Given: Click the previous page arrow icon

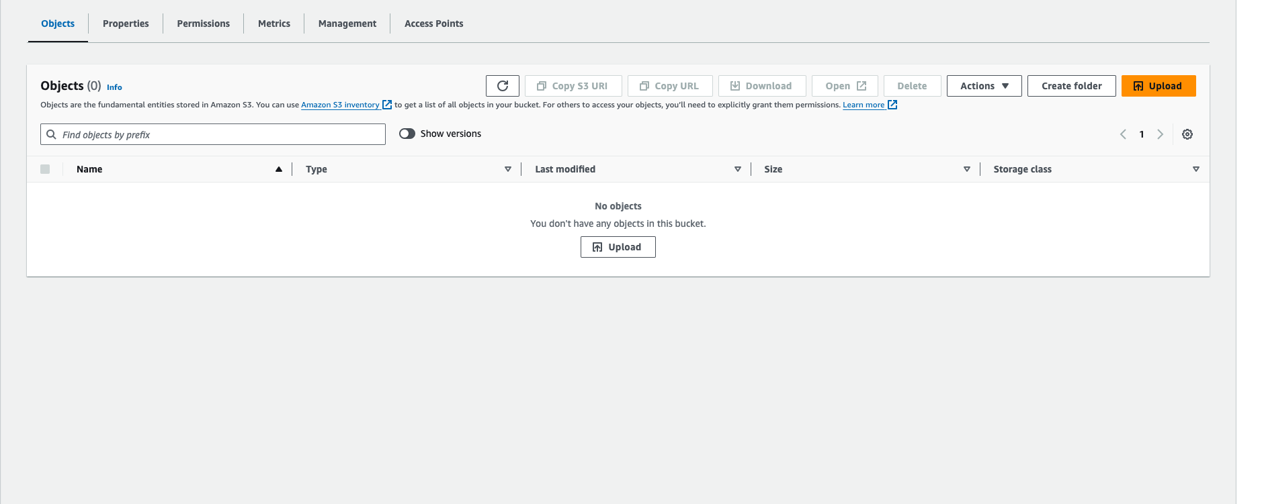Looking at the screenshot, I should [1123, 134].
